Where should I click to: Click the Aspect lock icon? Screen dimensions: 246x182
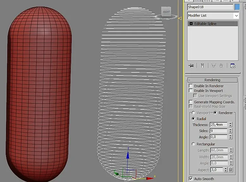(x=231, y=170)
